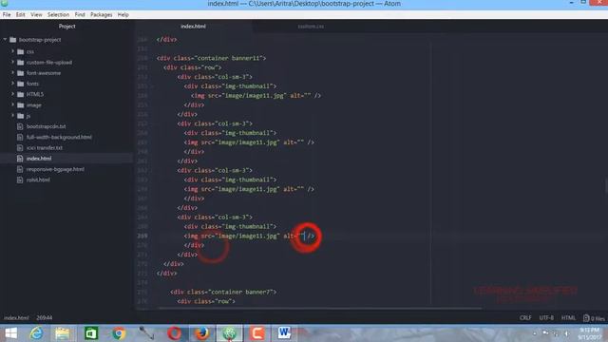
Task: Click the row div under banner11
Action: pos(192,67)
